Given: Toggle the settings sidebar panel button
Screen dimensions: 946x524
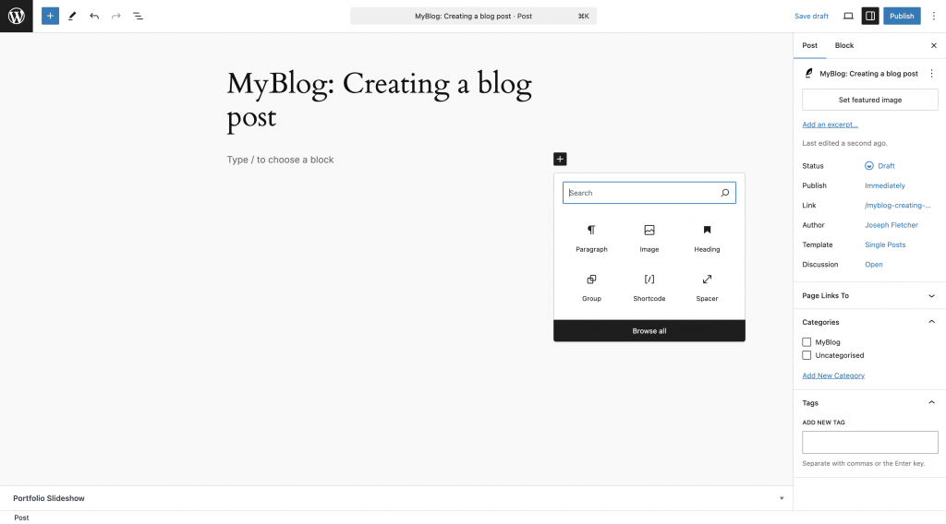Looking at the screenshot, I should pos(870,16).
